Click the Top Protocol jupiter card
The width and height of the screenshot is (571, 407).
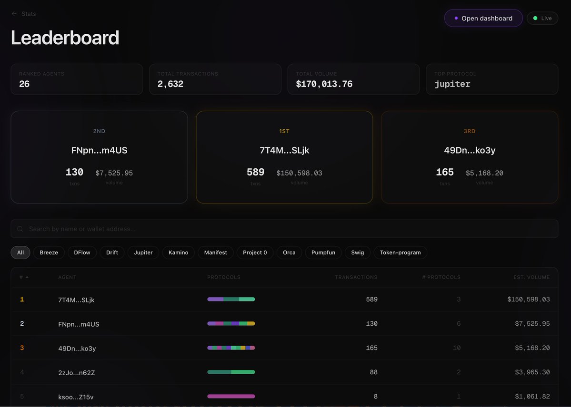click(x=492, y=79)
